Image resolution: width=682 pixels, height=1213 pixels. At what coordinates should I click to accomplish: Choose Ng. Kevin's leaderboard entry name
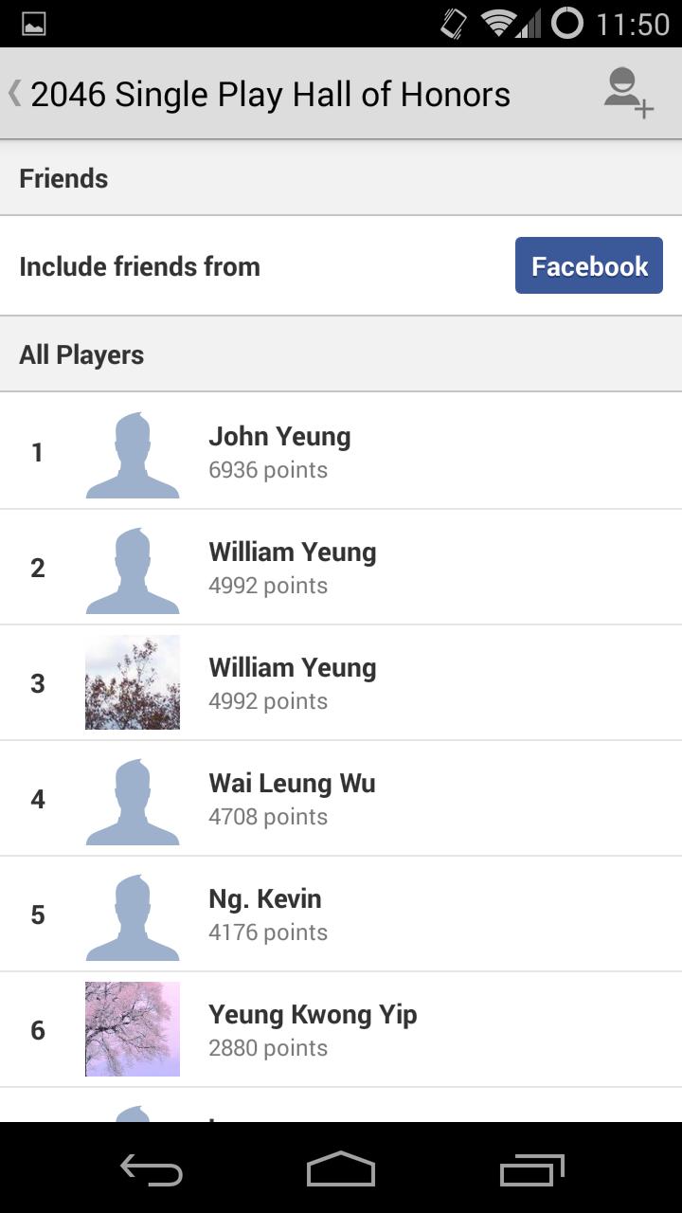[264, 898]
